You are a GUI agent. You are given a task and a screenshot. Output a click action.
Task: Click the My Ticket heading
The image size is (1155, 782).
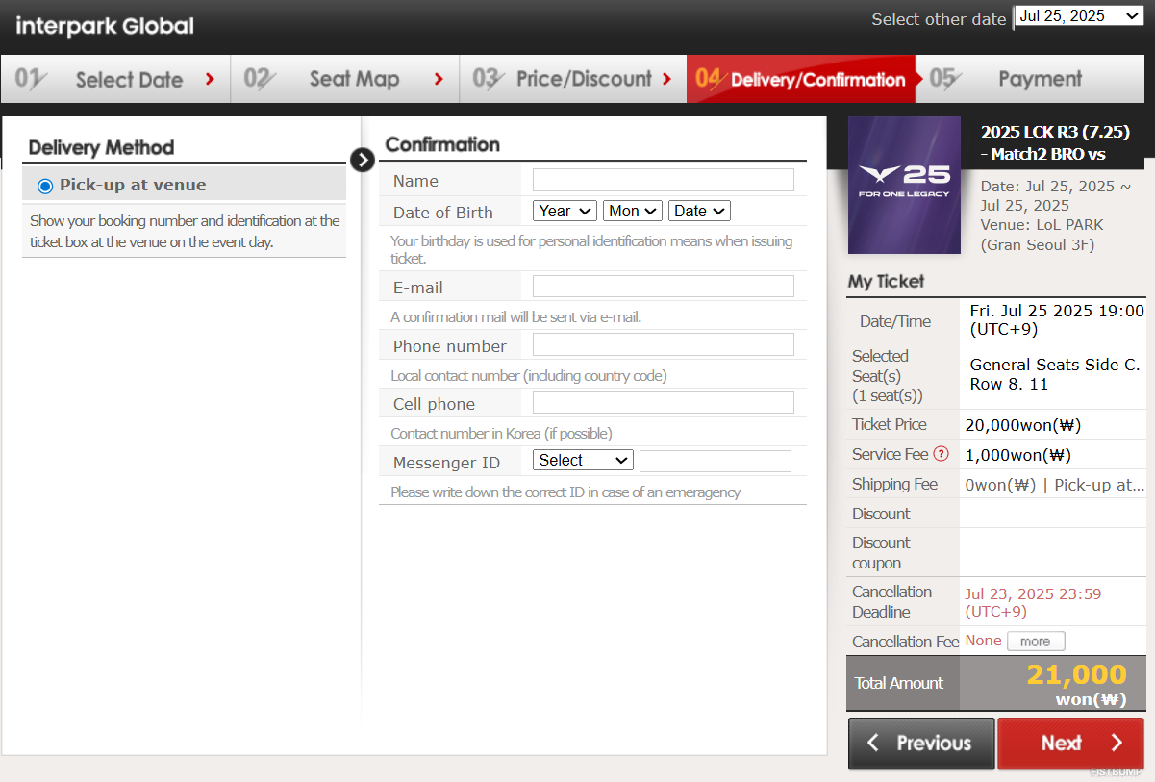[886, 281]
